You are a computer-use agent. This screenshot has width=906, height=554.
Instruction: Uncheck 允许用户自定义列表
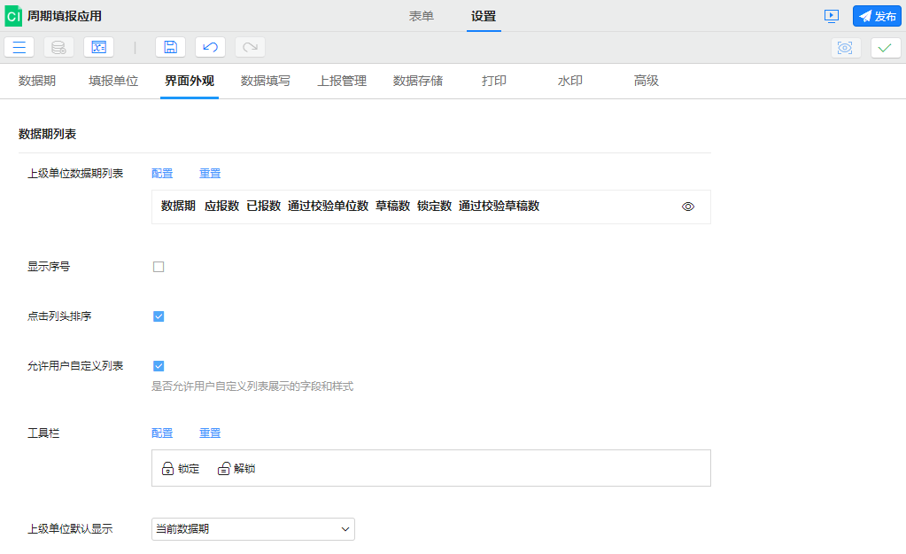[159, 365]
